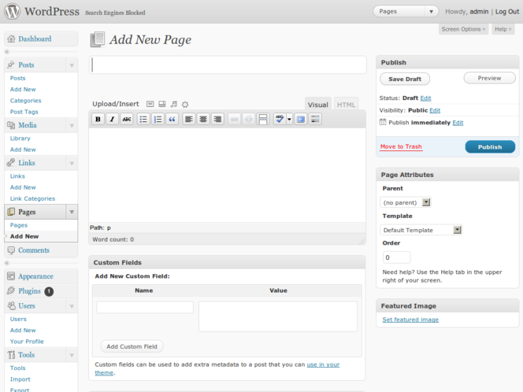Show the kitchen sink toolbar row
The width and height of the screenshot is (523, 392).
pos(315,119)
